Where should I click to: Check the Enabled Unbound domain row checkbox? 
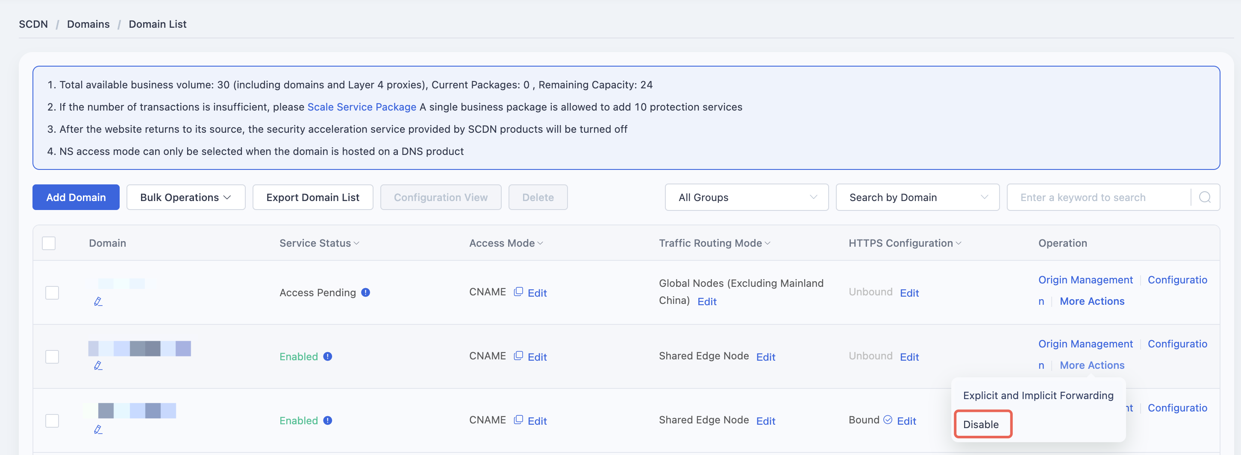click(52, 356)
